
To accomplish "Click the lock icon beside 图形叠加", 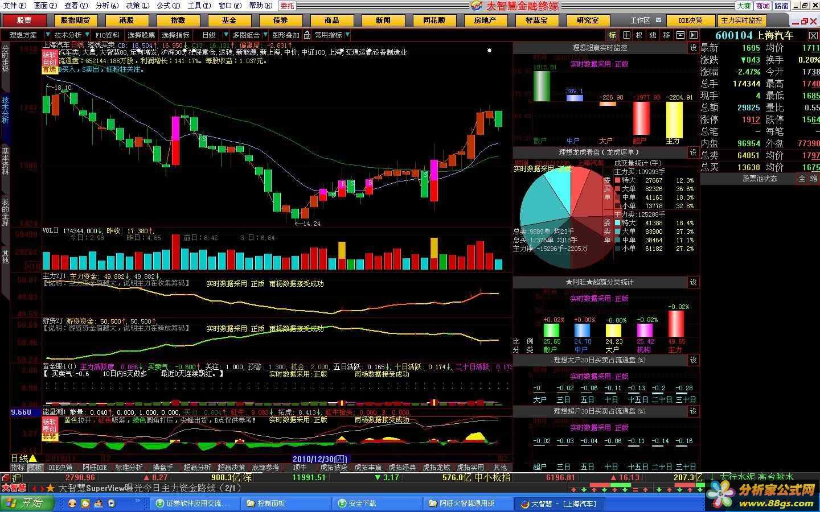I will pos(307,35).
